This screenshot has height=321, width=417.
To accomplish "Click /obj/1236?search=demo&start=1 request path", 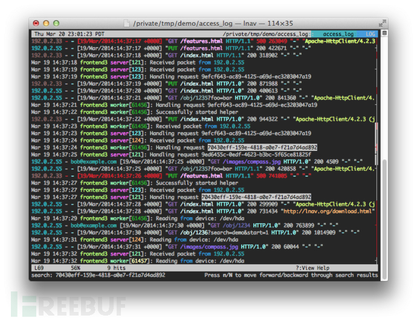I will [224, 232].
